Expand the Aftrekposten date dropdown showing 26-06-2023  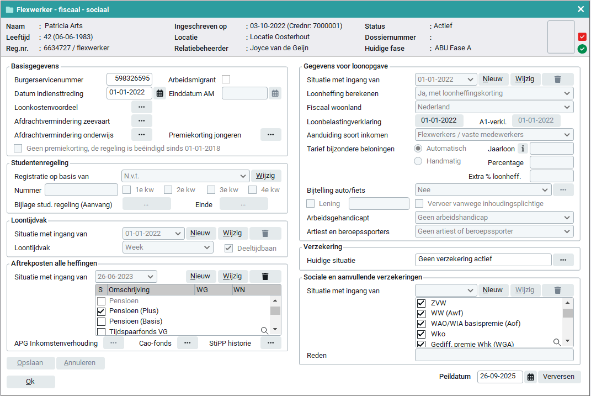(x=126, y=277)
